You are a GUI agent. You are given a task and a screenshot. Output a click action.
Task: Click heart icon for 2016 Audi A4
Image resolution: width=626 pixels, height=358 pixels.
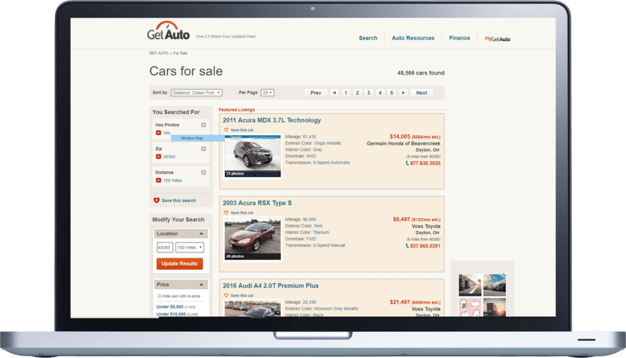coord(226,295)
